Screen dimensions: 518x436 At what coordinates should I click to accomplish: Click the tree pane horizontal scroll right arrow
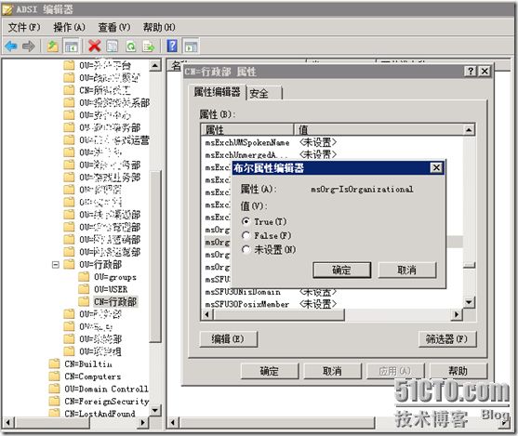coord(143,422)
